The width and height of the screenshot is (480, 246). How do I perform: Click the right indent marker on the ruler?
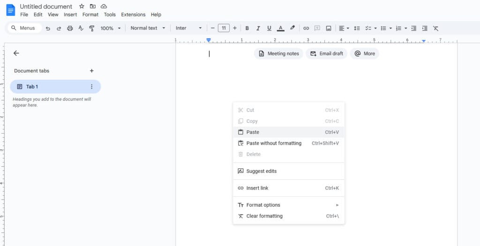(x=424, y=41)
